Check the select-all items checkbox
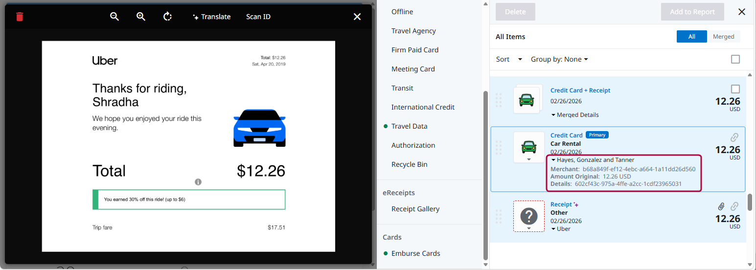 735,59
